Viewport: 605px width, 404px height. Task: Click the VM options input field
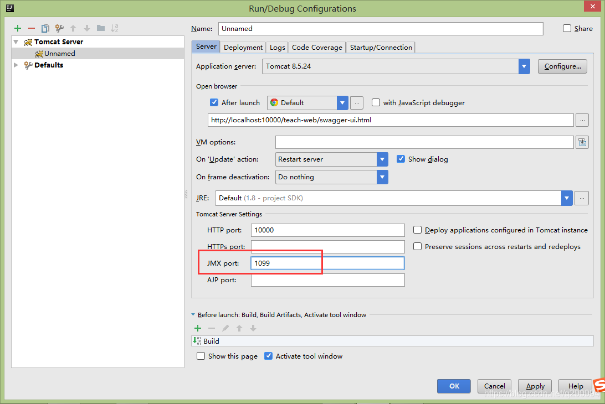424,142
